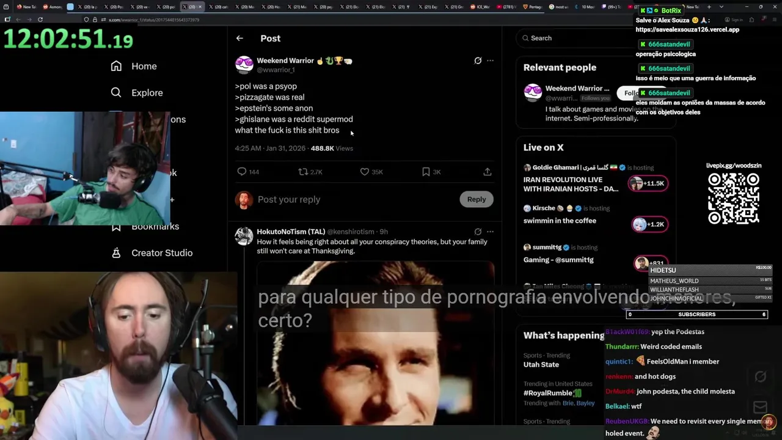Viewport: 782px width, 440px height.
Task: Open Gaming - @summit1g live space
Action: coord(558,260)
